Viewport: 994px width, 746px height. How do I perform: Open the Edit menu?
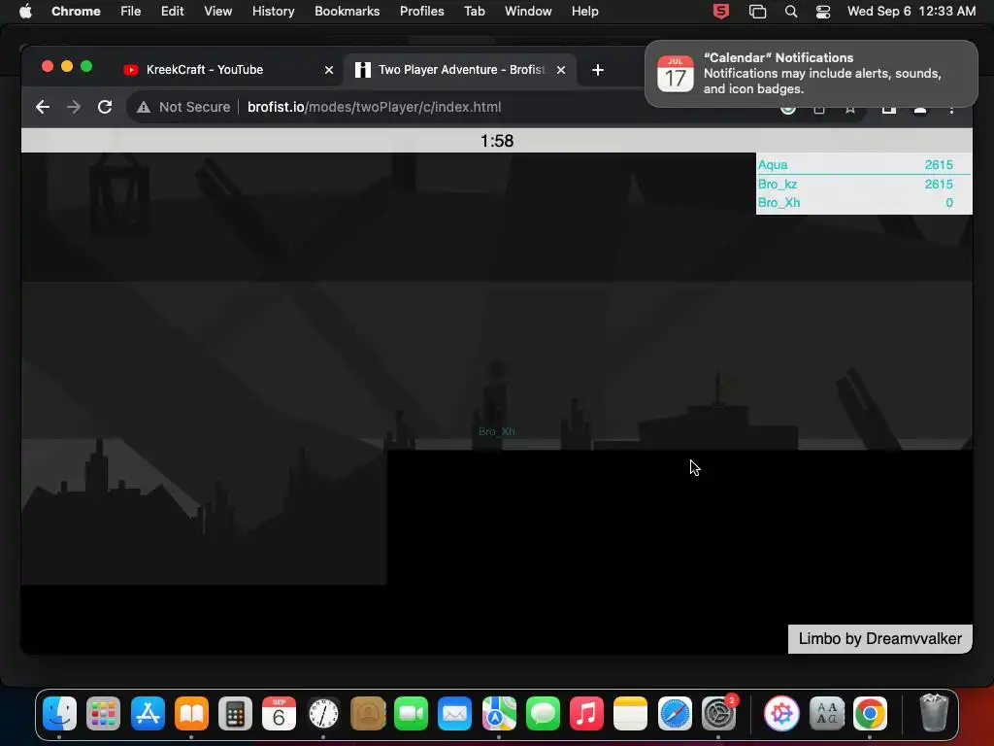(x=172, y=11)
